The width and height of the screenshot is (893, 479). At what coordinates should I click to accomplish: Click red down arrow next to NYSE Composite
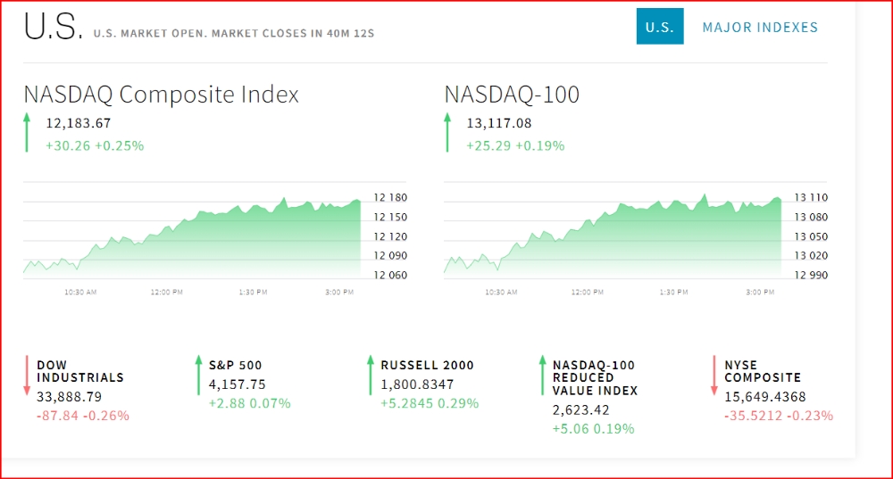[x=714, y=375]
